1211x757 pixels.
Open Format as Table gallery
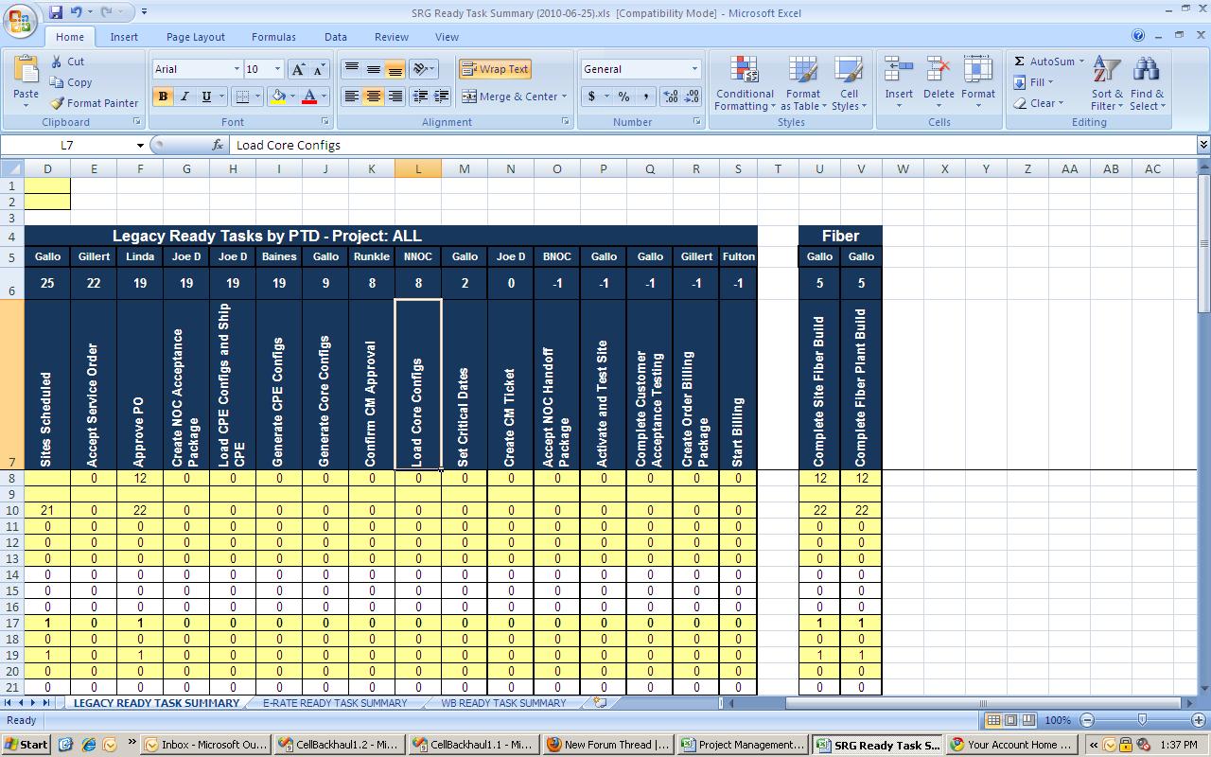802,83
